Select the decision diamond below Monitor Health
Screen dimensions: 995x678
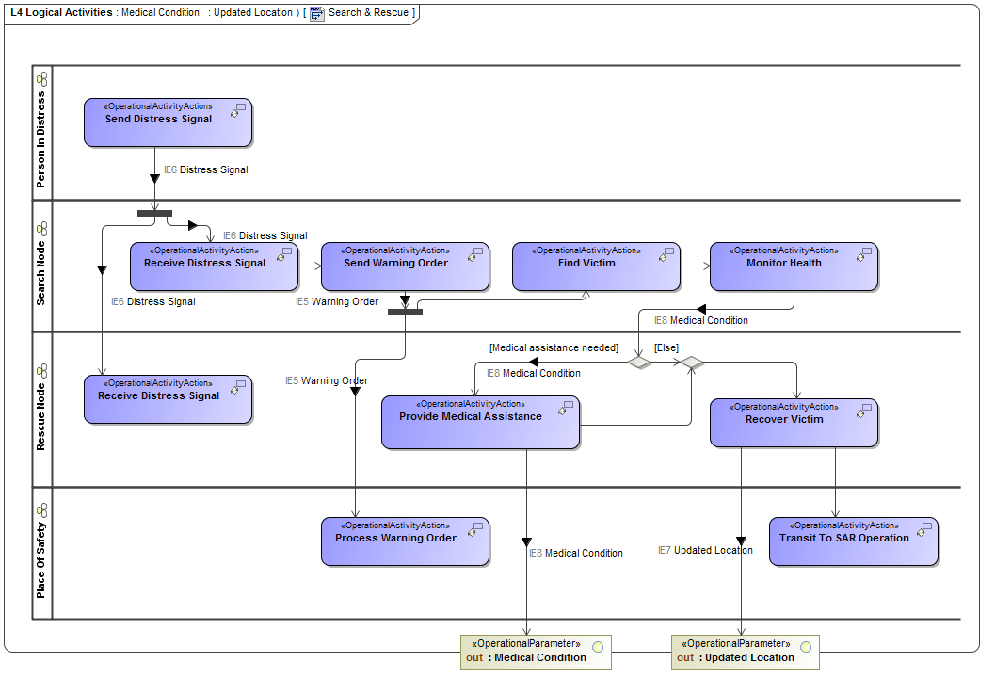[x=639, y=362]
